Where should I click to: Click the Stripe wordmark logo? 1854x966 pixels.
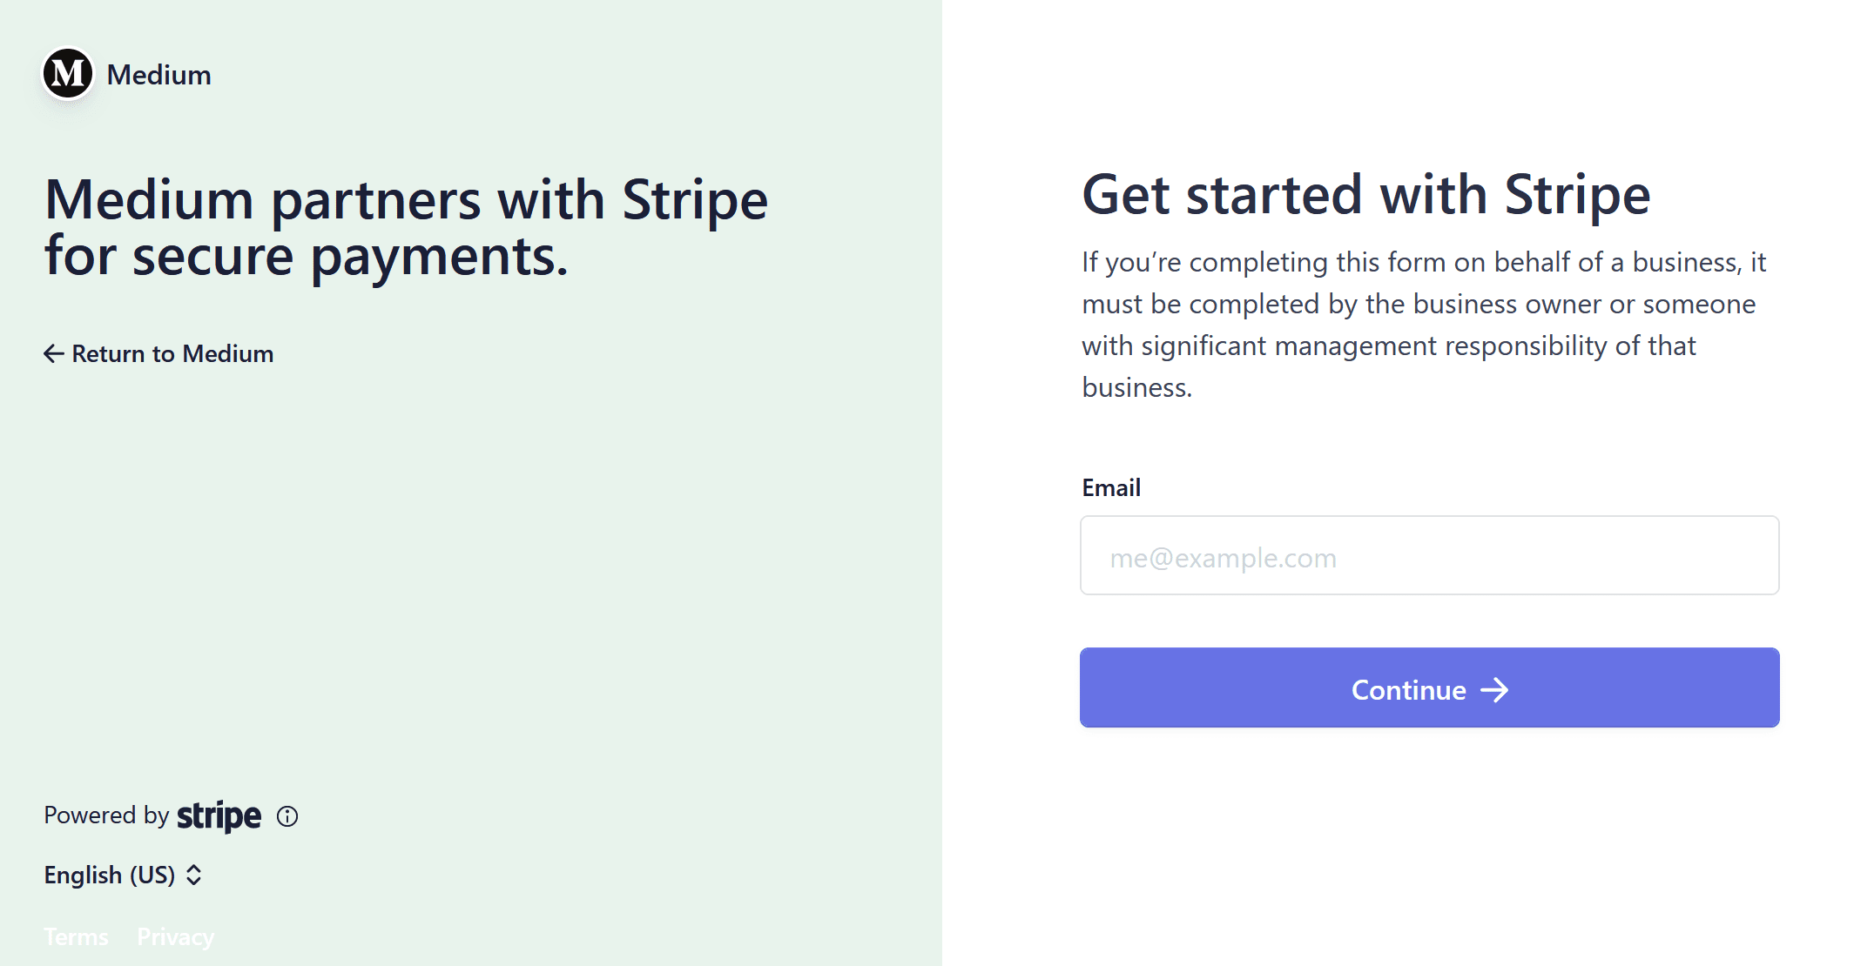pyautogui.click(x=219, y=816)
